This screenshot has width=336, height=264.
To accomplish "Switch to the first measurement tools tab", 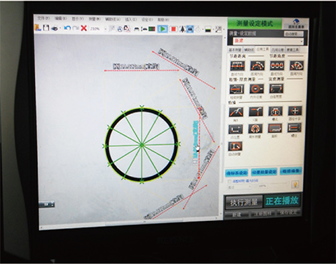I will tap(235, 50).
